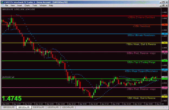Switch to first GBPUSDm,M5 chart tab
169x110 pixels.
click(x=9, y=107)
